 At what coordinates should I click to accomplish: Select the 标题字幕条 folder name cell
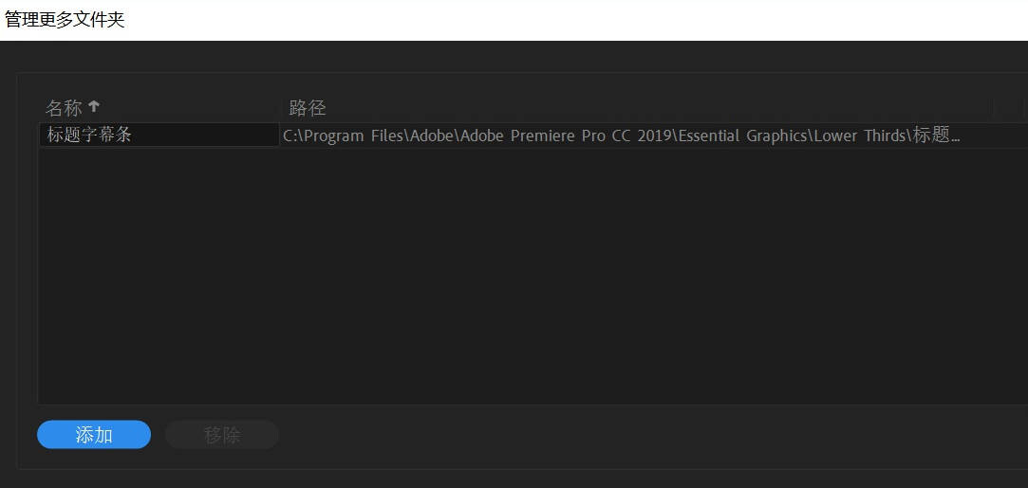click(x=159, y=135)
